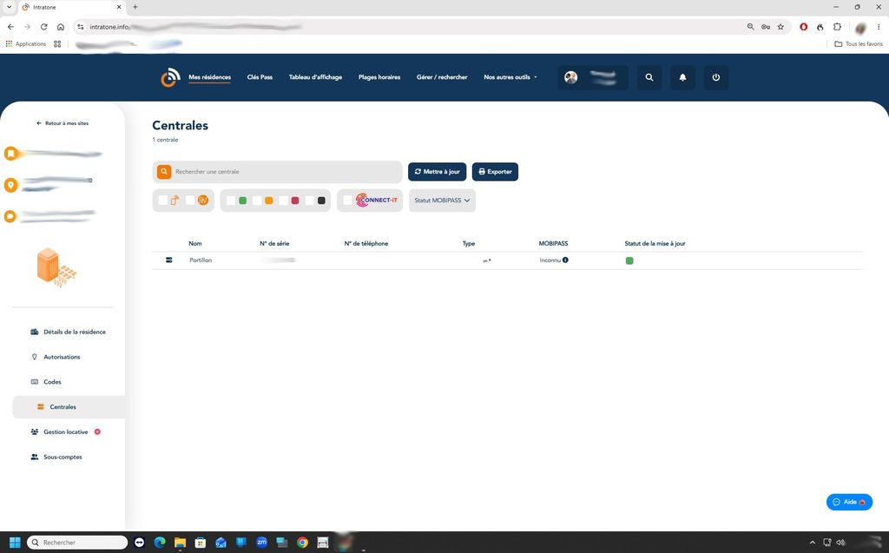Viewport: 889px width, 553px height.
Task: Tick the checkbox beside the orange door icon
Action: [x=163, y=201]
